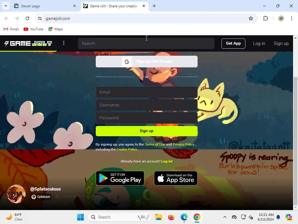This screenshot has width=298, height=224.
Task: Restore down the Chrome window
Action: click(x=278, y=6)
